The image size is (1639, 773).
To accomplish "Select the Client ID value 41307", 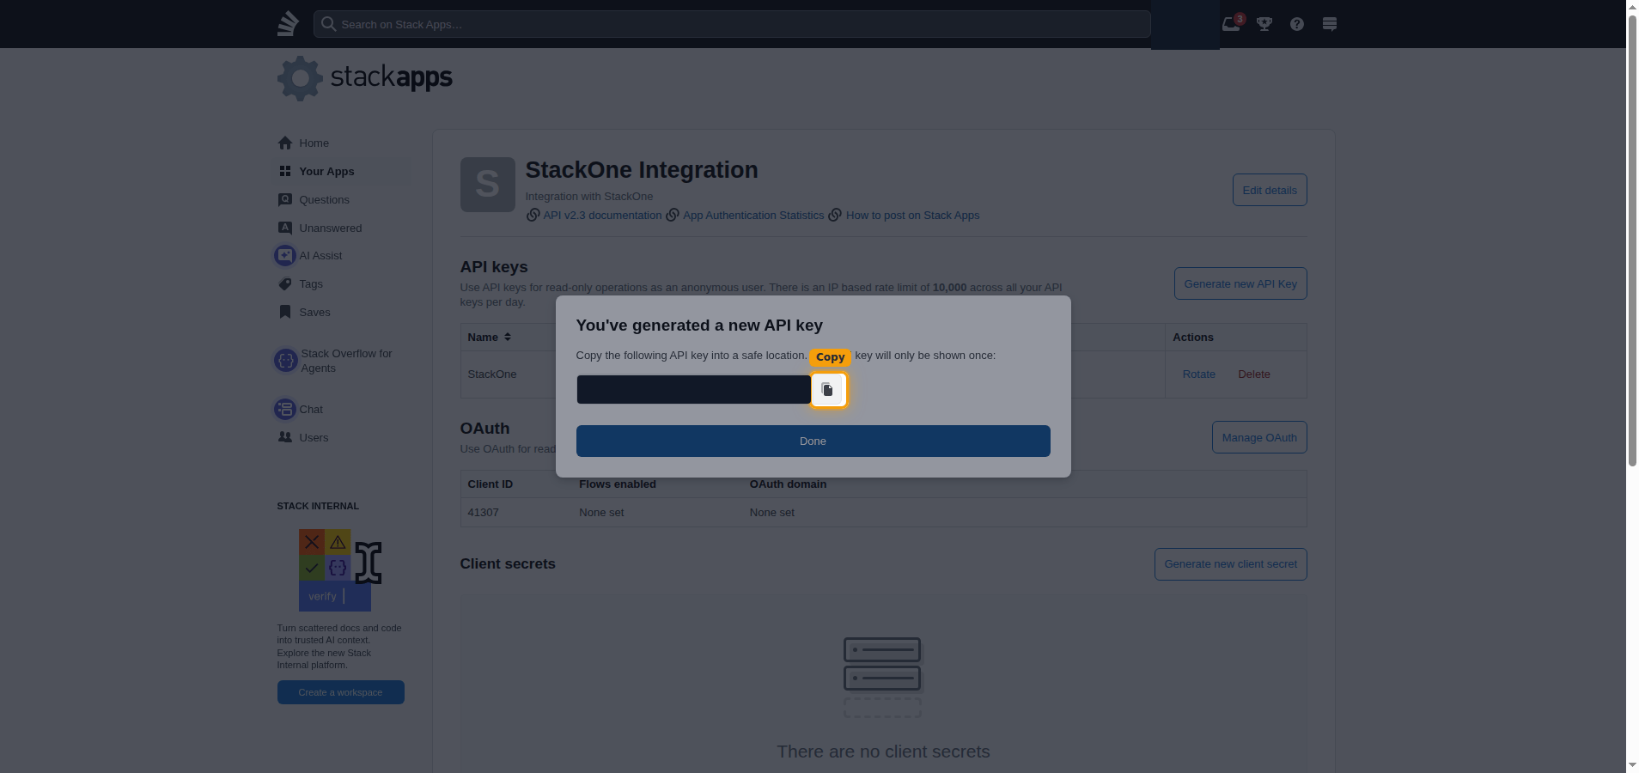I will coord(483,512).
